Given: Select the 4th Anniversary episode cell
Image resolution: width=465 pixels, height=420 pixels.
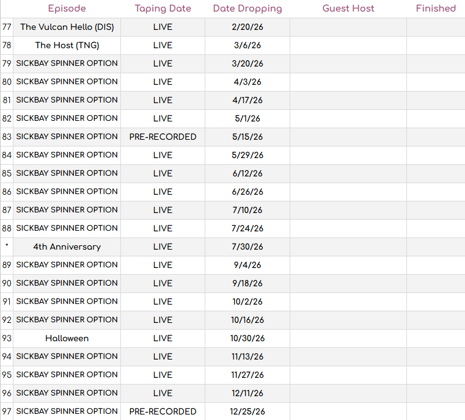Looking at the screenshot, I should click(x=67, y=247).
